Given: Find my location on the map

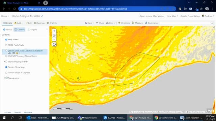Looking at the screenshot, I should pos(54,44).
